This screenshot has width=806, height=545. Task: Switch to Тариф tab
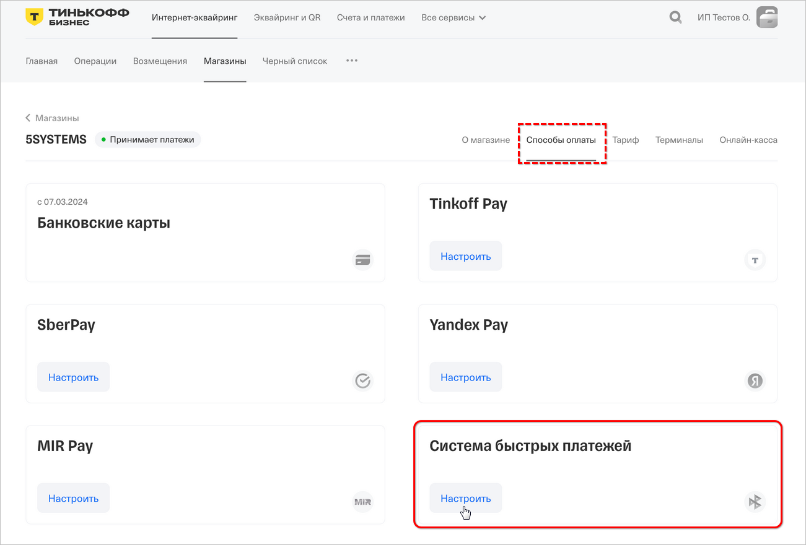[x=626, y=140]
